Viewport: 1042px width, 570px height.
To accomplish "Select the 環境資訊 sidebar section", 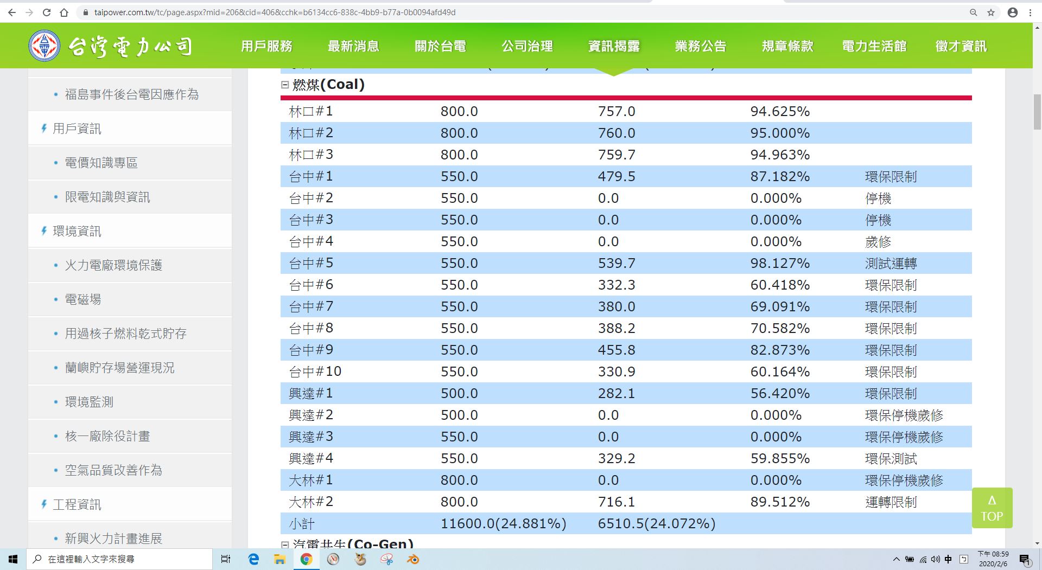I will [77, 231].
